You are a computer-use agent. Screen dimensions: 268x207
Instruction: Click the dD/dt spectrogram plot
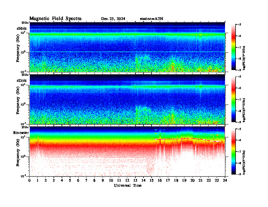127,99
